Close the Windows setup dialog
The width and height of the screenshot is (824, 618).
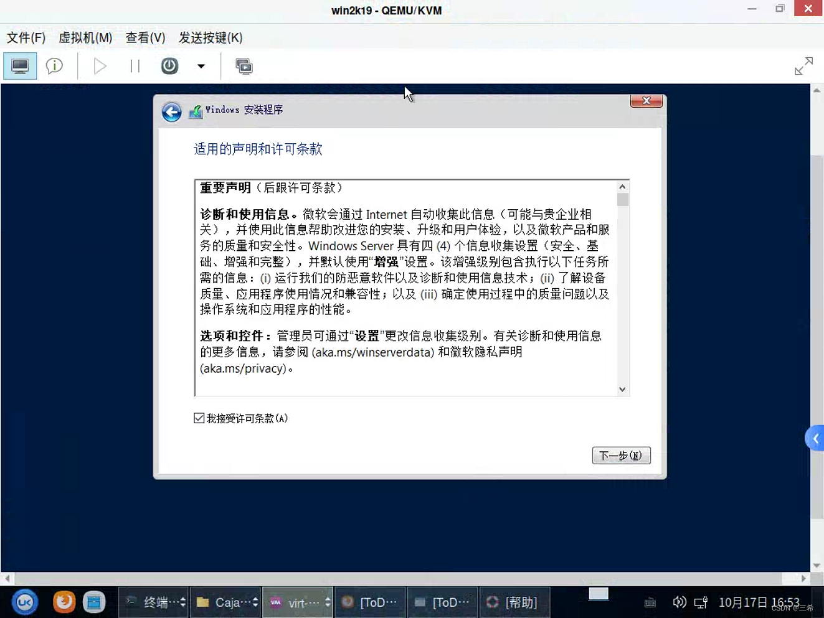click(x=646, y=101)
